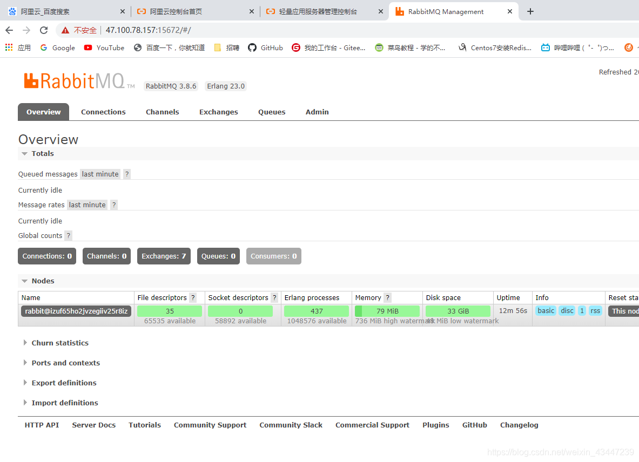This screenshot has width=639, height=462.
Task: Open the new tab plus button
Action: coord(530,11)
